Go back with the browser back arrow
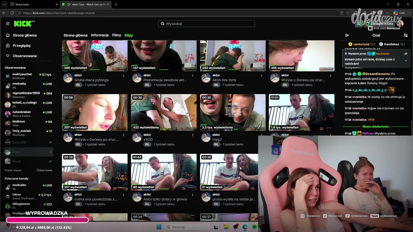Screen dimensions: 413x232 (x=4, y=13)
